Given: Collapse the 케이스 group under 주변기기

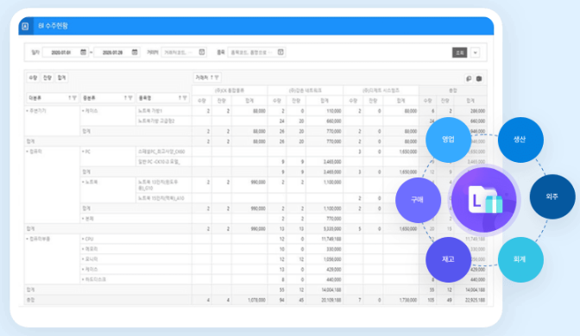Looking at the screenshot, I should (83, 111).
